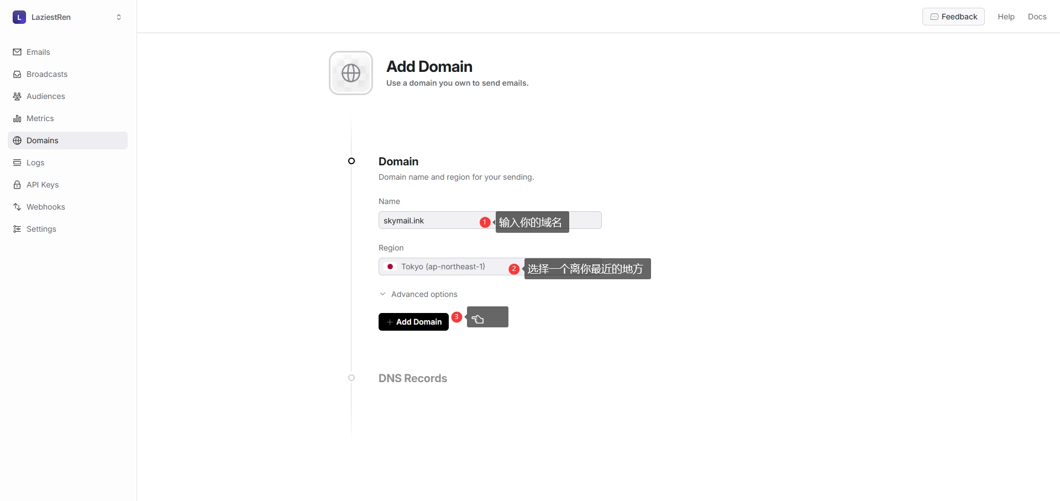Click the Logs list icon

[17, 163]
